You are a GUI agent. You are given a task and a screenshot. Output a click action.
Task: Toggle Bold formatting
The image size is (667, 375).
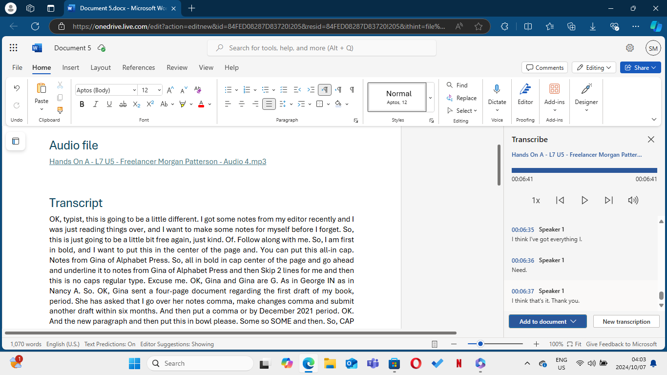click(82, 104)
